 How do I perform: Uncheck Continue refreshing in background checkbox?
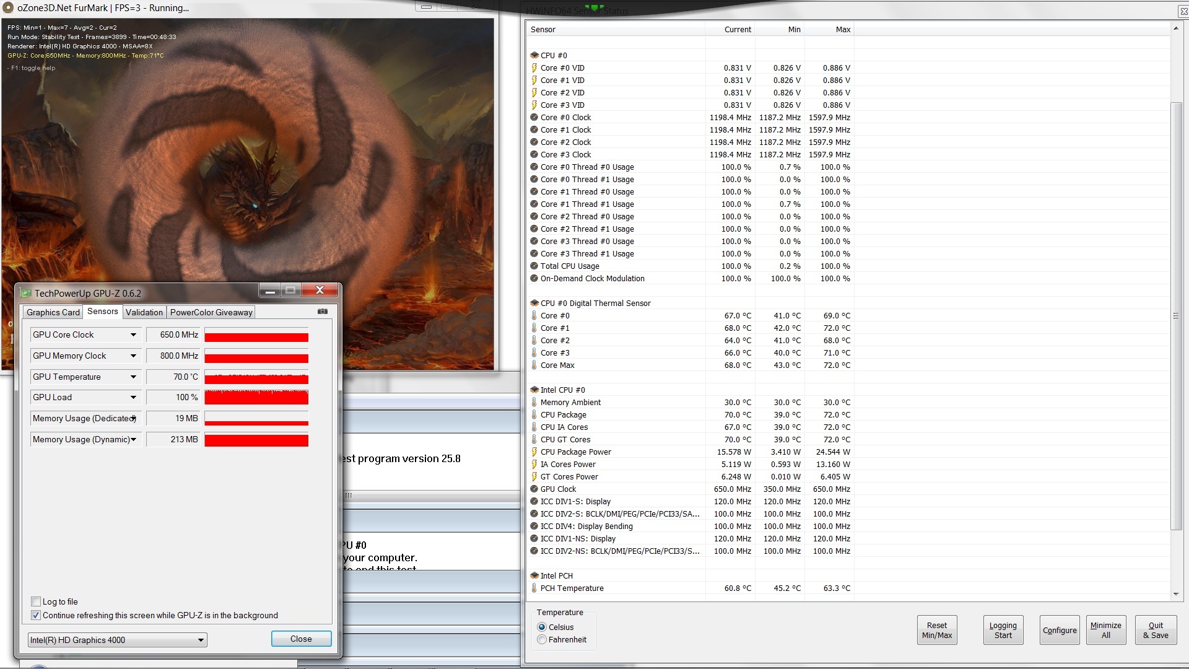tap(36, 615)
